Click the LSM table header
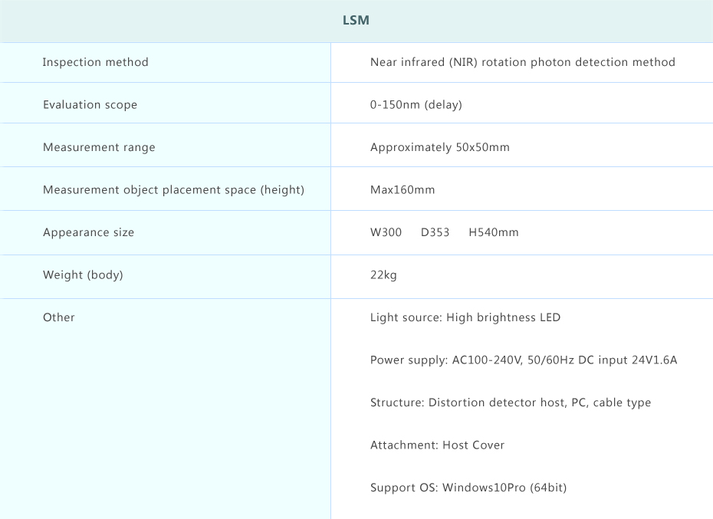The height and width of the screenshot is (519, 713). [356, 21]
